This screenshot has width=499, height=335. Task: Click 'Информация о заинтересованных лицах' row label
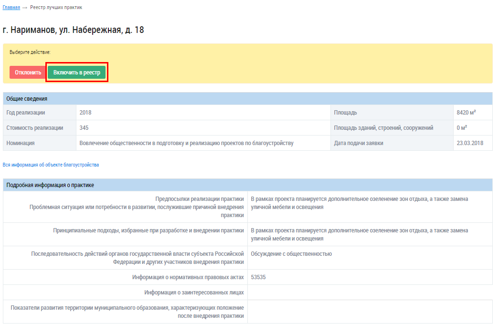coord(194,293)
